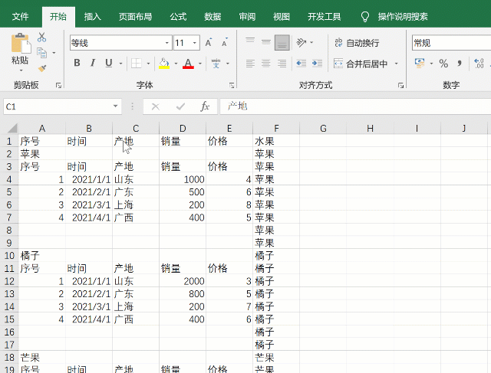Align text to the right
Screen dimensions: 491x373
tap(282, 64)
